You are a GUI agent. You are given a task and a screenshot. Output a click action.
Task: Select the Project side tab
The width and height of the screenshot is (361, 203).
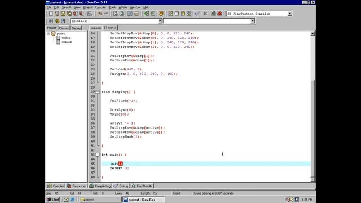click(x=51, y=28)
